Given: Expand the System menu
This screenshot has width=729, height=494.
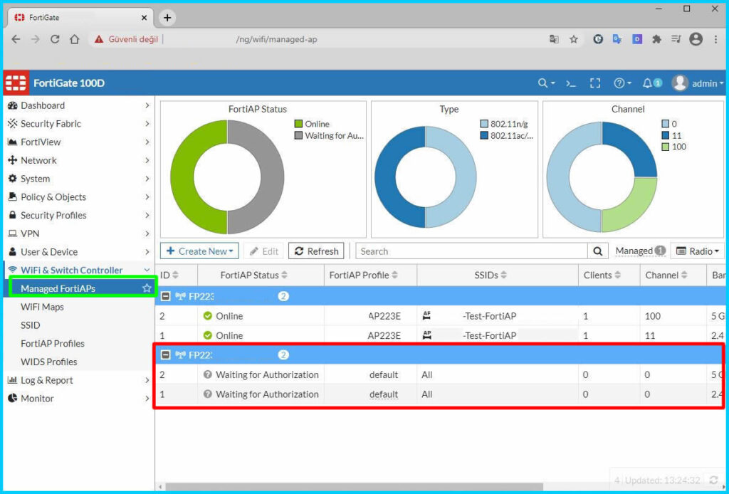Looking at the screenshot, I should [79, 179].
